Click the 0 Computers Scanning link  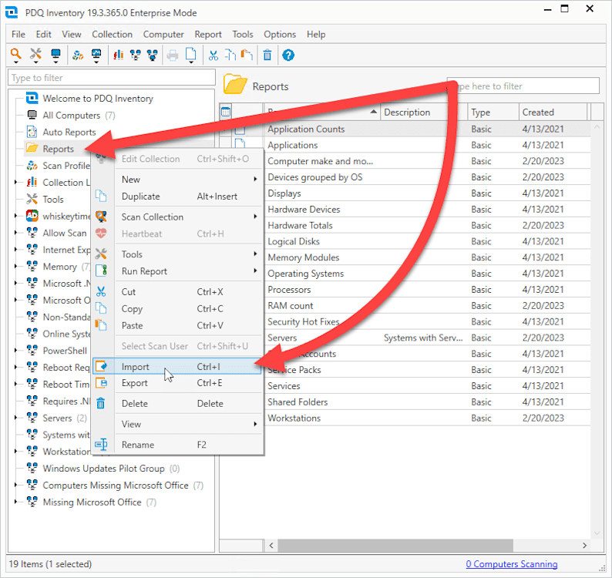tap(511, 564)
